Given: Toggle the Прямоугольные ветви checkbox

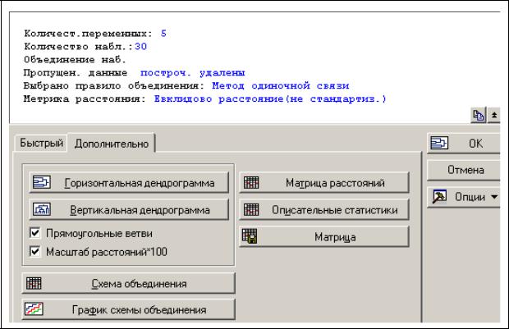Looking at the screenshot, I should pos(34,233).
